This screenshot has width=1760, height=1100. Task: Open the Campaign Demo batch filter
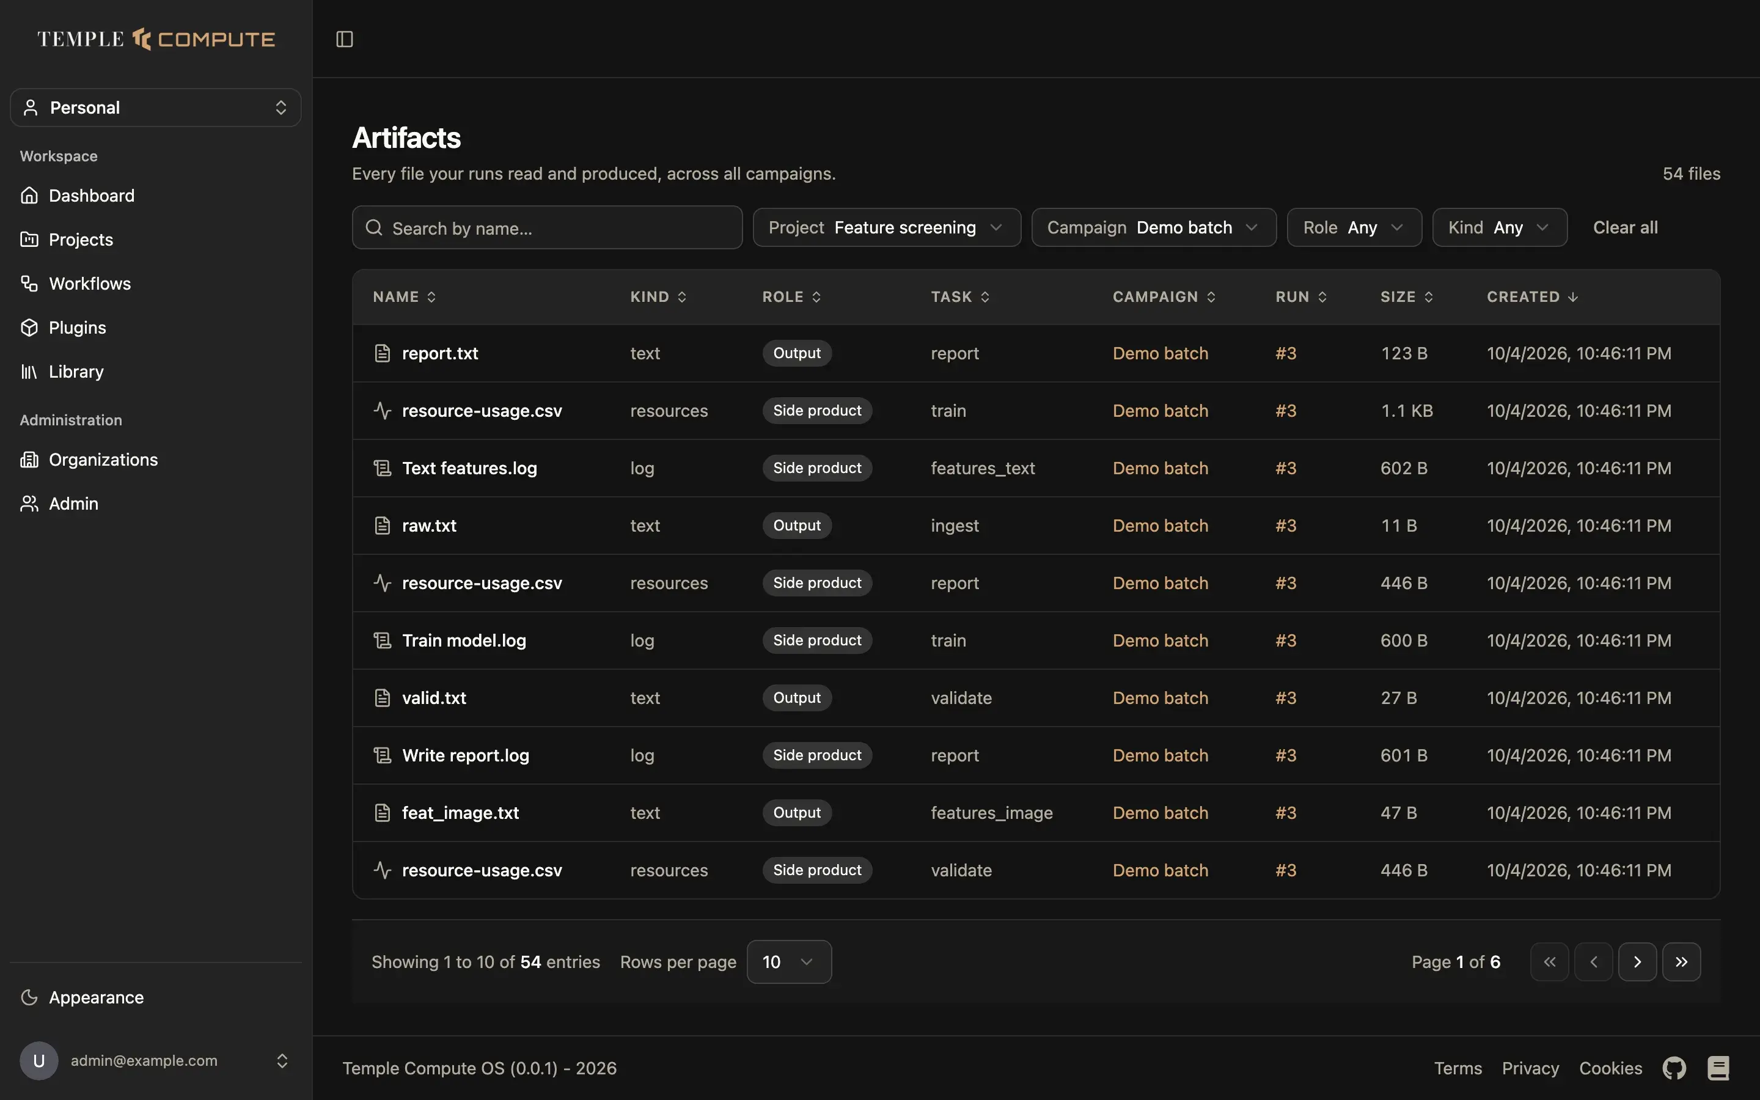pyautogui.click(x=1153, y=228)
